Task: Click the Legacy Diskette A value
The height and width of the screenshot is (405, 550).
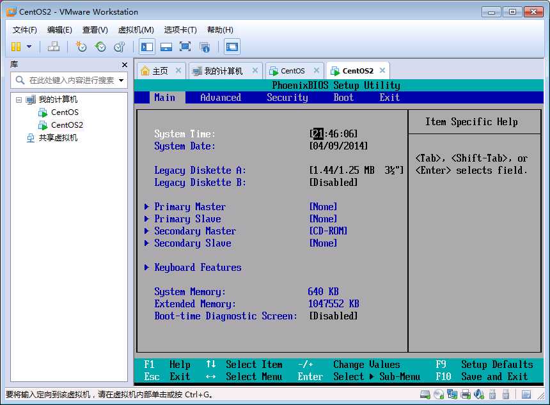Action: pyautogui.click(x=356, y=171)
